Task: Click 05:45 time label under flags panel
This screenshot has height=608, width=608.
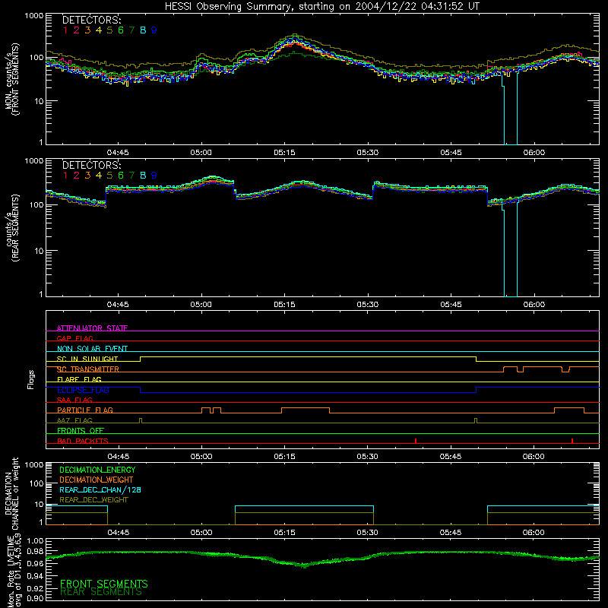Action: (x=451, y=457)
